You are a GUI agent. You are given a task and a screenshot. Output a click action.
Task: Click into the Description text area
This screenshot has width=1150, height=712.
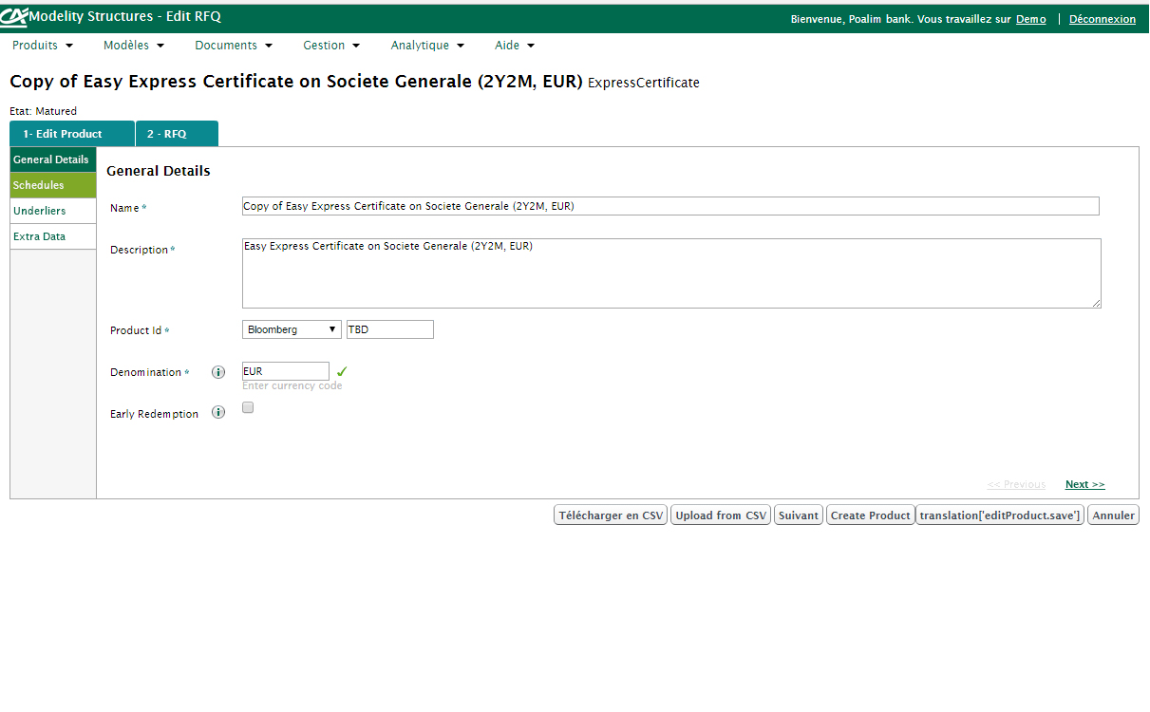click(x=671, y=272)
